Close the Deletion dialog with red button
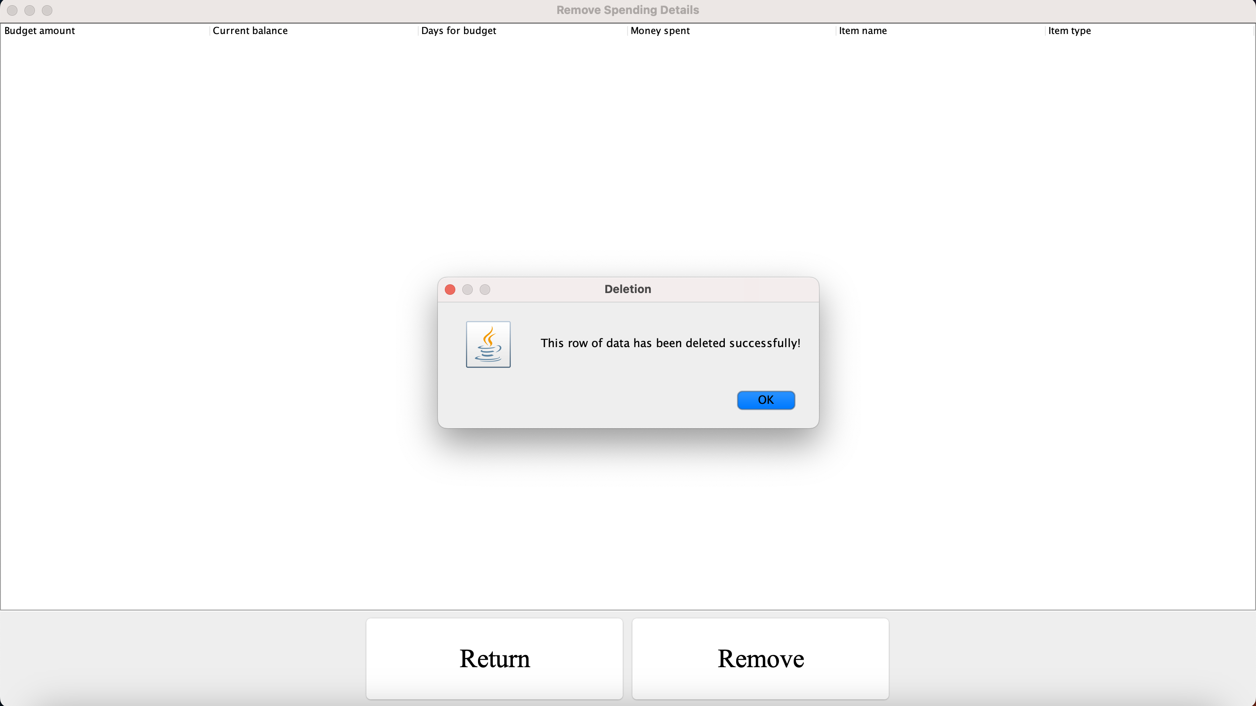Image resolution: width=1256 pixels, height=706 pixels. click(450, 290)
